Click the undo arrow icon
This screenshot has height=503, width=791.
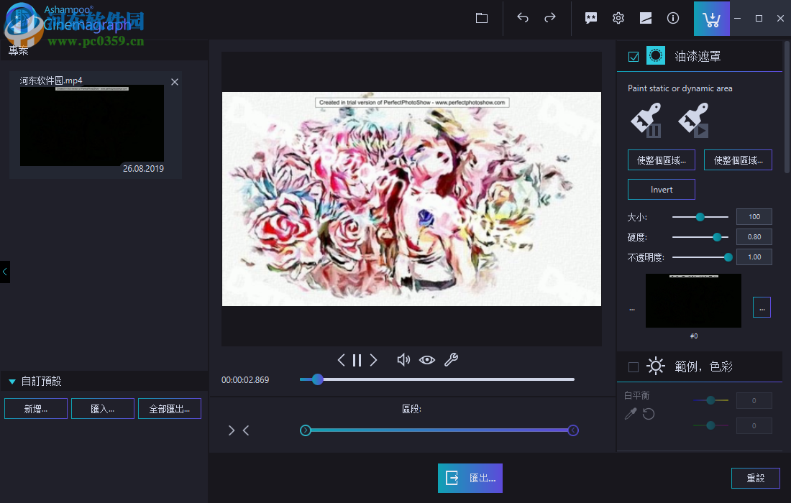[523, 18]
